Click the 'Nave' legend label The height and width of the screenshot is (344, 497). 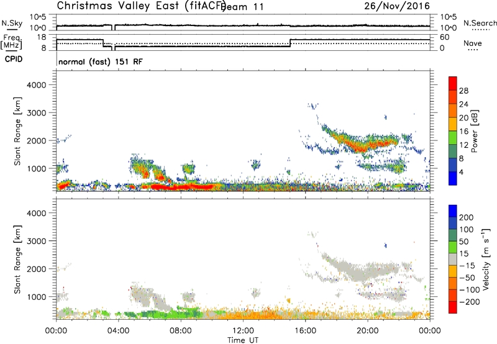tap(472, 43)
